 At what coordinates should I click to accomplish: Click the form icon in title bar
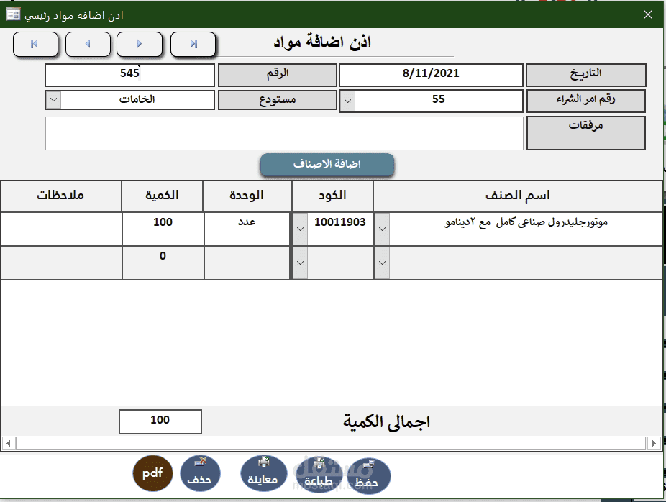(13, 14)
